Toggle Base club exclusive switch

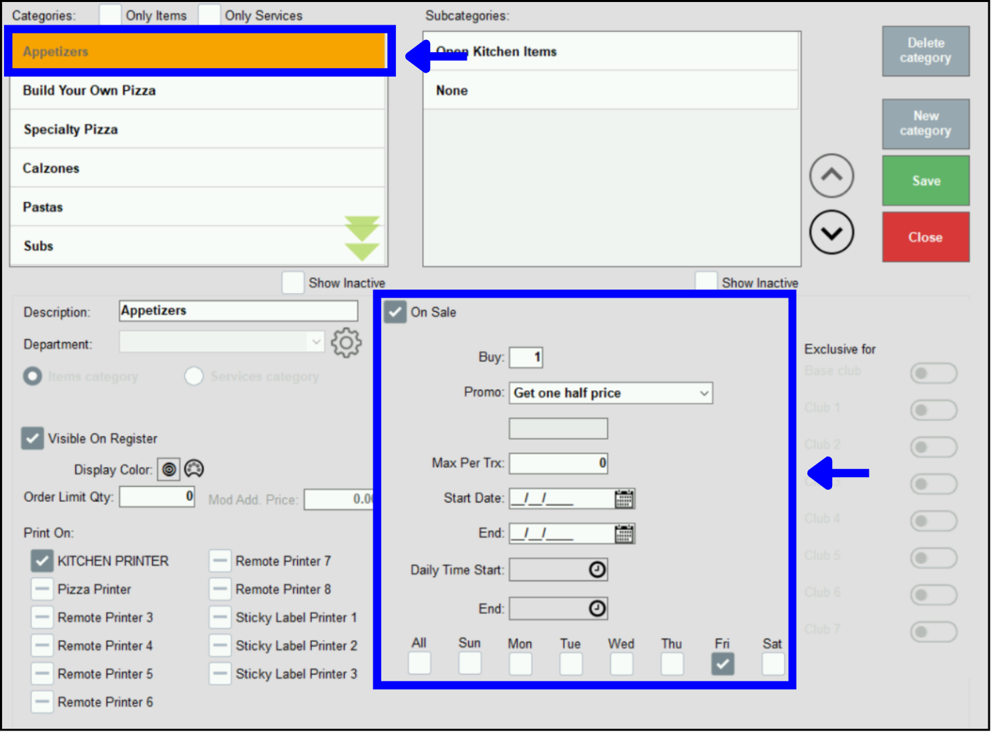(x=934, y=373)
